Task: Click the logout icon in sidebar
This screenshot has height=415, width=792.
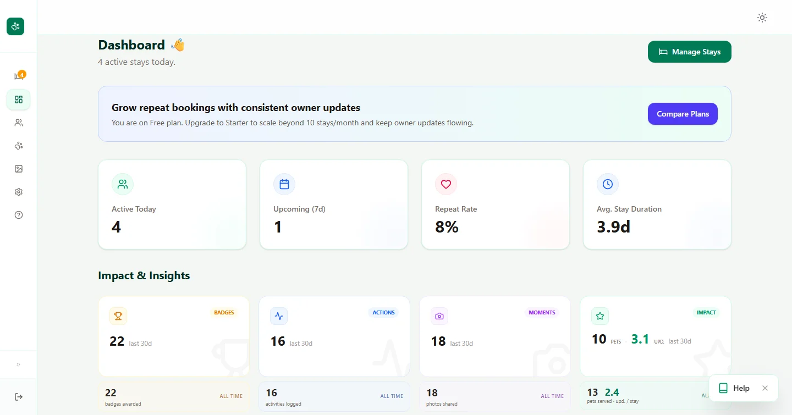Action: pos(19,397)
